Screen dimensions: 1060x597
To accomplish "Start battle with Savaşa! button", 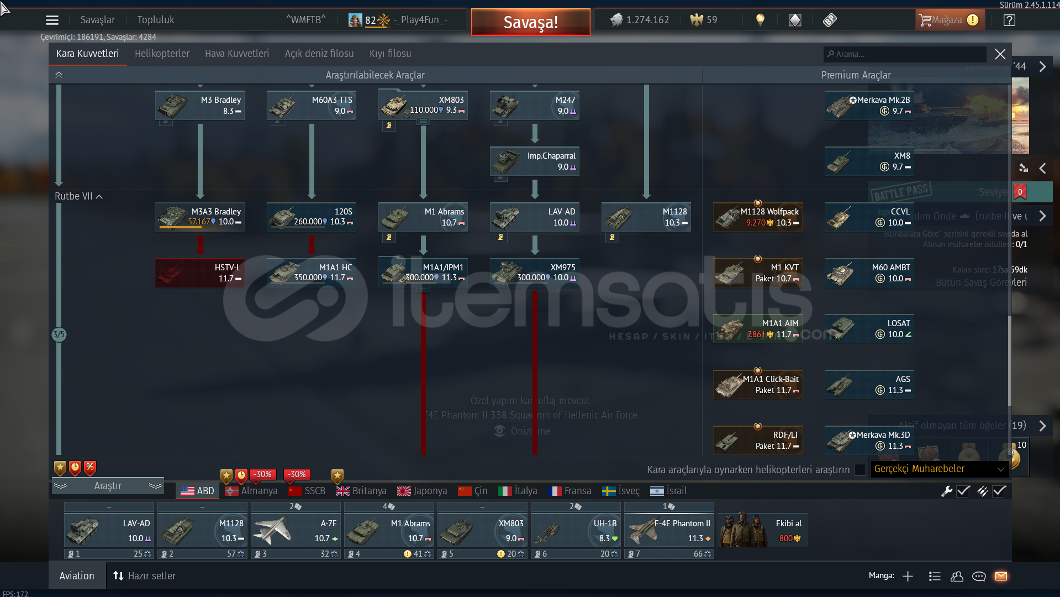I will click(x=530, y=22).
